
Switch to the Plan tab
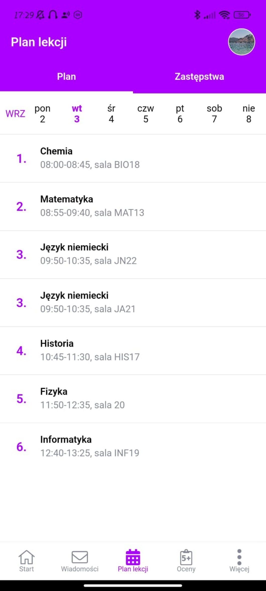pos(66,77)
